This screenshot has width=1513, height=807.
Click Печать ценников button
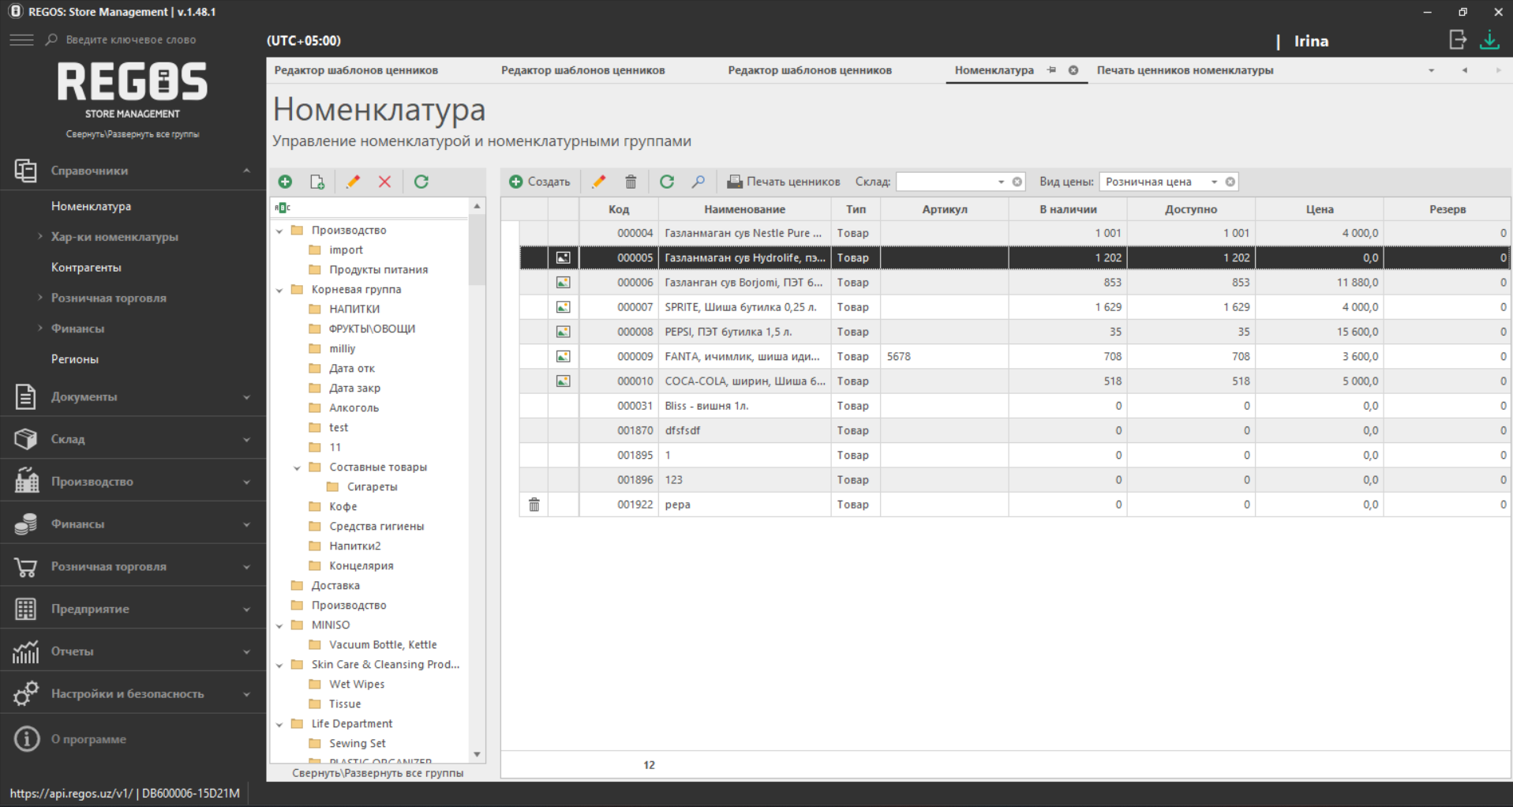click(x=784, y=182)
